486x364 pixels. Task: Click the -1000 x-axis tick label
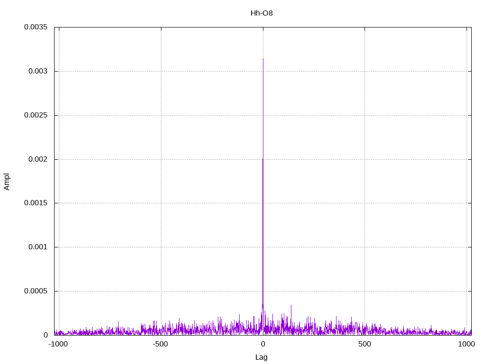58,344
